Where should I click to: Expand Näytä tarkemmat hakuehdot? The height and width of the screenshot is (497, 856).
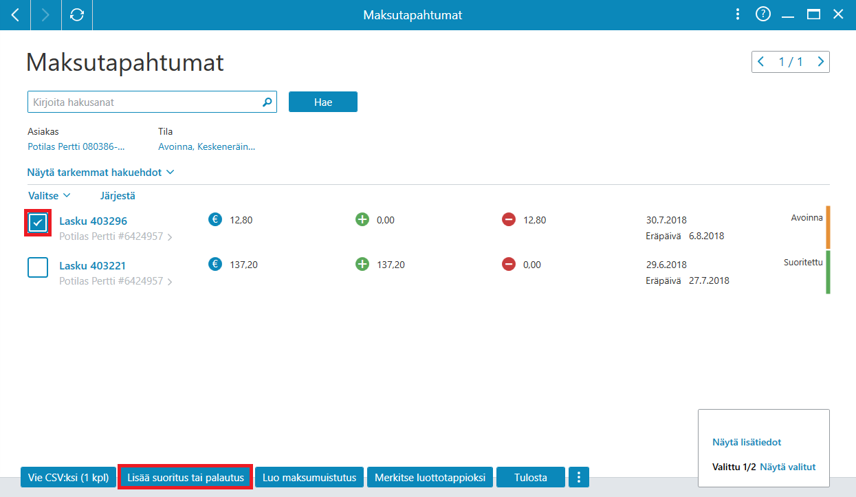coord(101,173)
